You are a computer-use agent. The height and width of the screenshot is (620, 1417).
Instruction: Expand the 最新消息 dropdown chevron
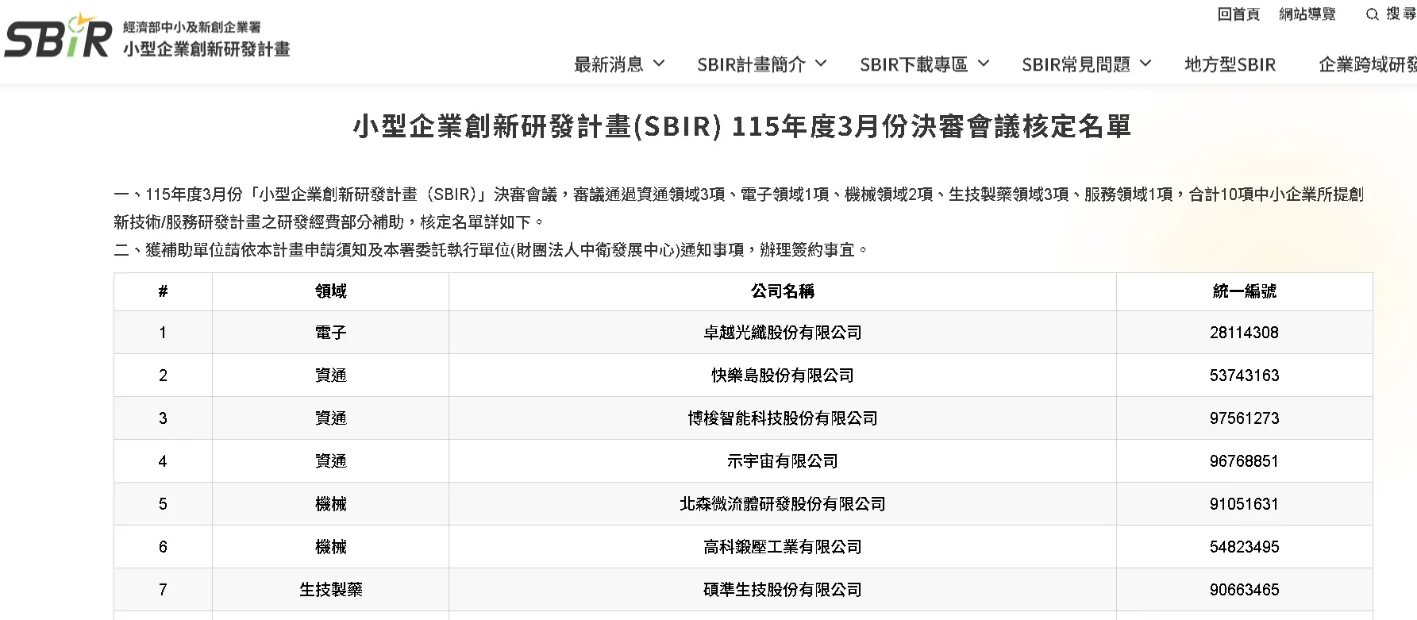click(659, 64)
